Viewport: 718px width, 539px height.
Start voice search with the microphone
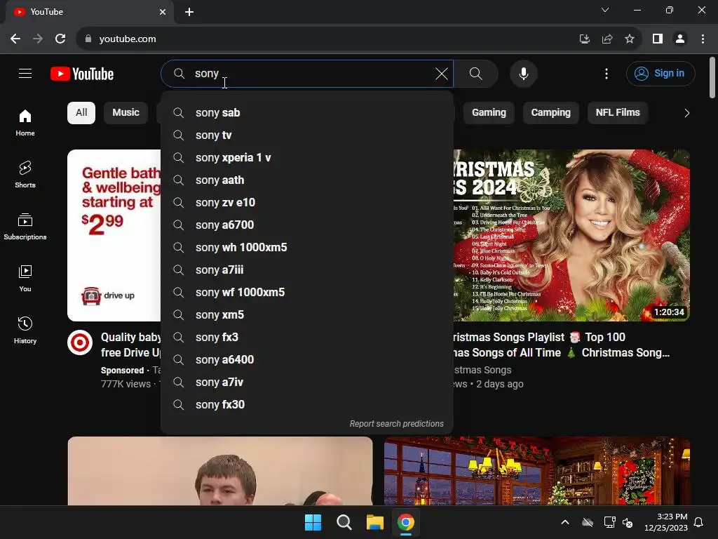pos(523,73)
